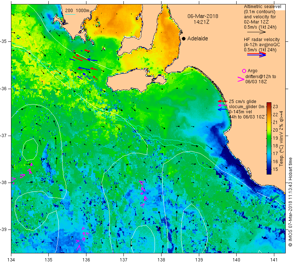Viewport: 293px width, 264px height.
Task: Click the magenta drifter track near 137.5, -38
Action: [143, 194]
